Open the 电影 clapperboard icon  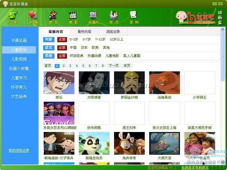[73, 15]
